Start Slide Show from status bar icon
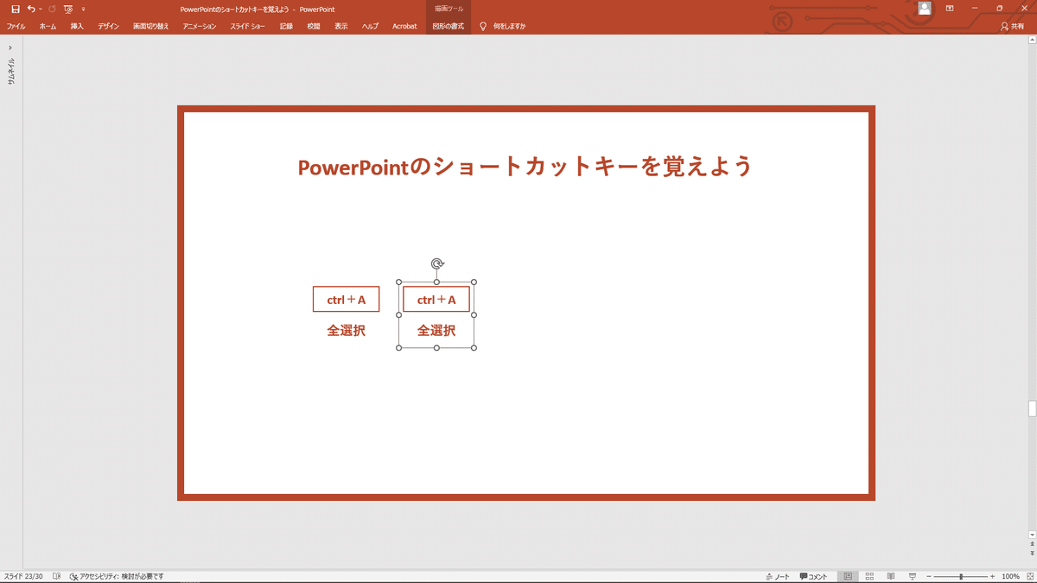 (x=913, y=576)
